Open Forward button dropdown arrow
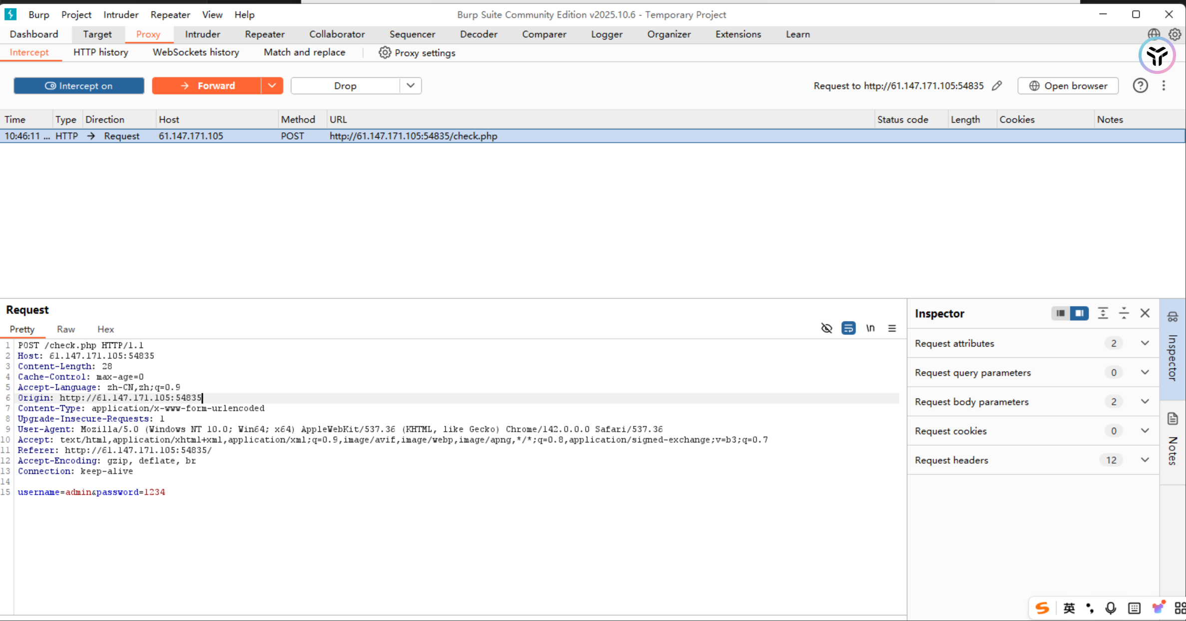The image size is (1186, 621). click(272, 85)
